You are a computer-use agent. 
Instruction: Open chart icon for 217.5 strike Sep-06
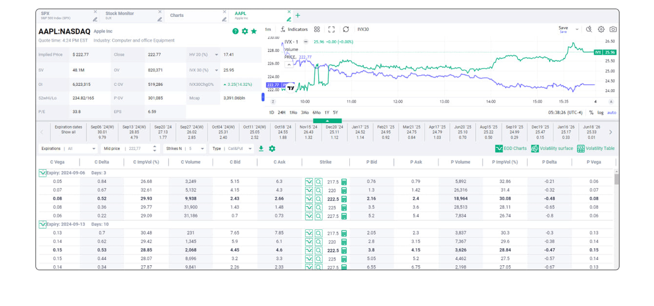(309, 182)
